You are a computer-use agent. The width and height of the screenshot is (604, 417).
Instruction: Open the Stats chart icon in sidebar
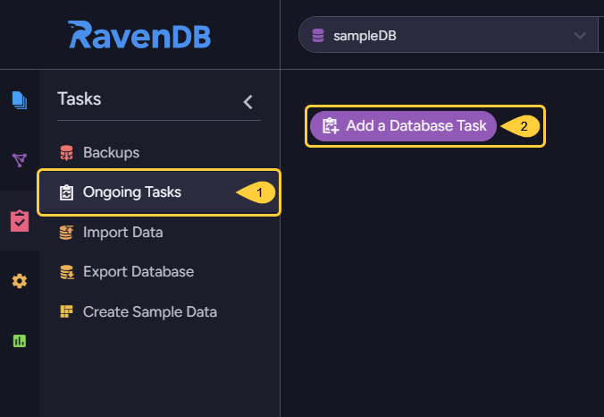(x=20, y=341)
